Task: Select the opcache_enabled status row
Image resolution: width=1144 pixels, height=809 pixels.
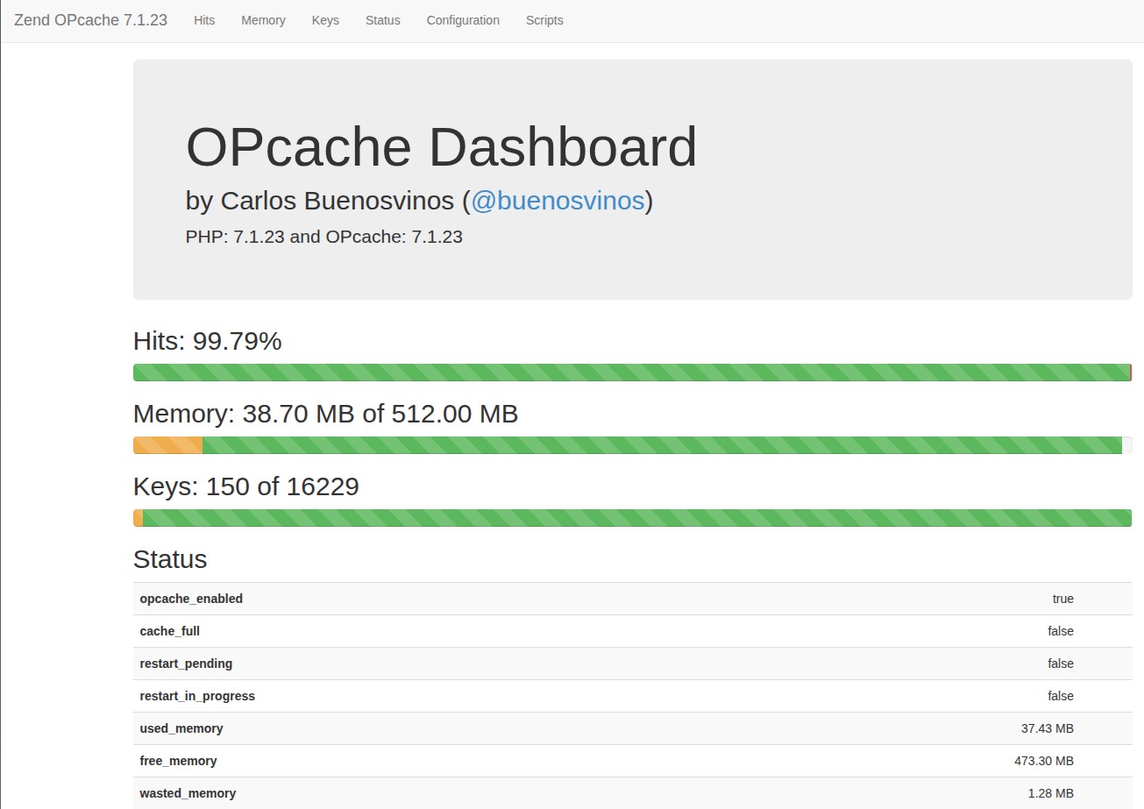Action: (191, 599)
